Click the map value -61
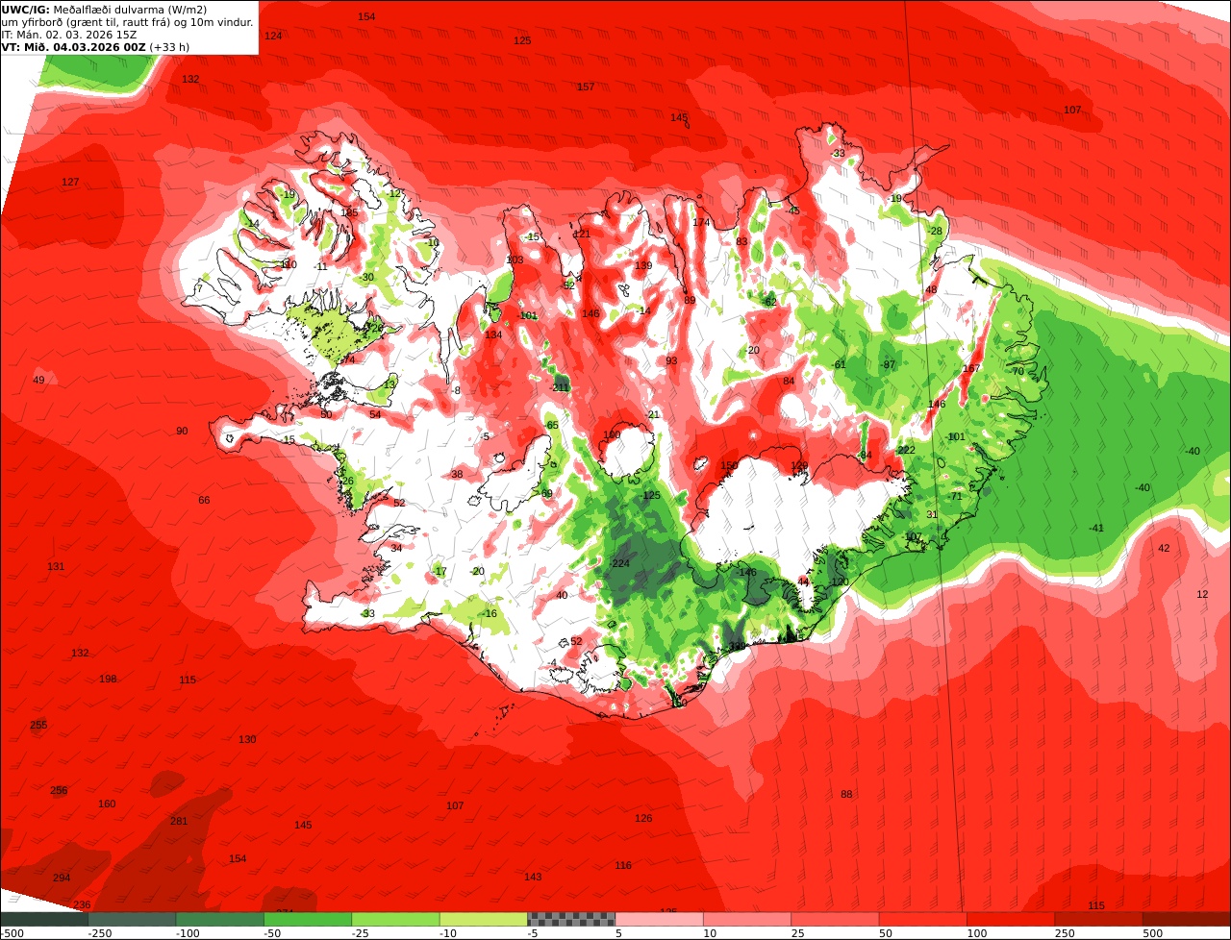 pos(838,364)
